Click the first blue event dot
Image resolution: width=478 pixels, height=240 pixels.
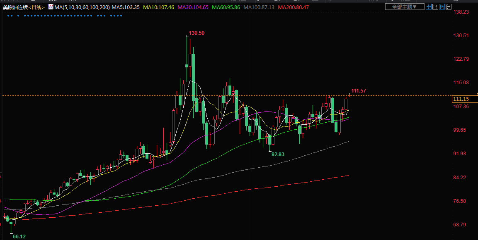pos(8,16)
